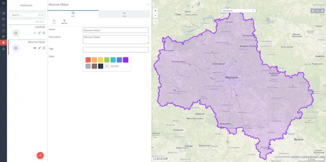This screenshot has height=162, width=326.
Task: Click the Tags input field
Action: click(x=116, y=50)
